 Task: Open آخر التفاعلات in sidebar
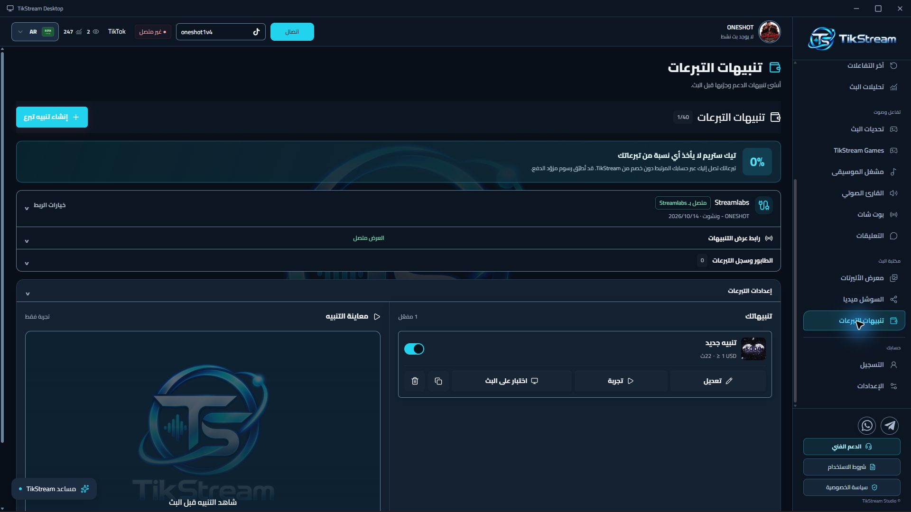click(x=854, y=65)
